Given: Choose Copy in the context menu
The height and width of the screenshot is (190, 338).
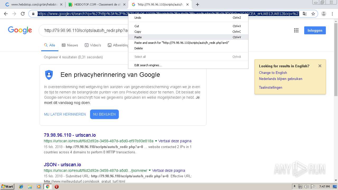Looking at the screenshot, I should (x=188, y=32).
